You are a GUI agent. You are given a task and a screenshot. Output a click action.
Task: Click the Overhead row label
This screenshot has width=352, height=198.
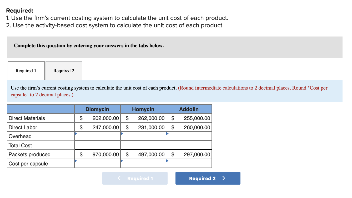[x=20, y=136]
